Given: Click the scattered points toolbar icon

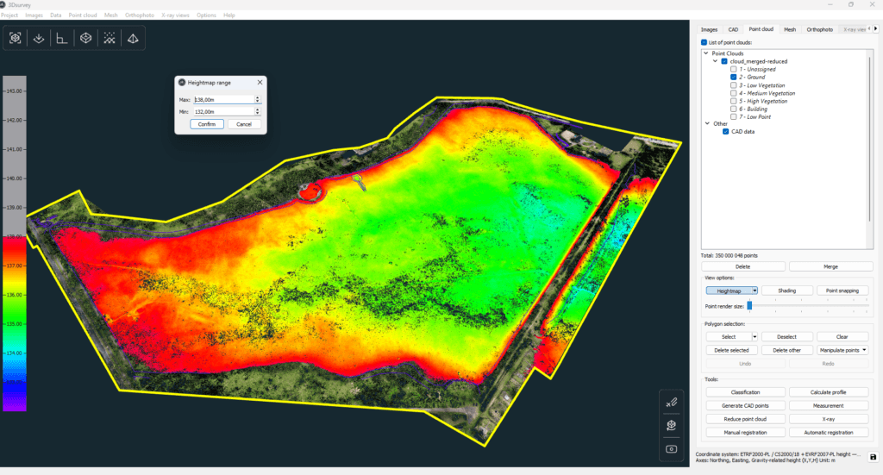Looking at the screenshot, I should pos(110,38).
